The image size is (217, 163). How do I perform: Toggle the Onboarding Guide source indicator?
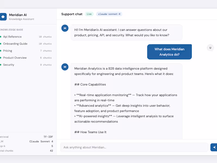[x=1, y=44]
